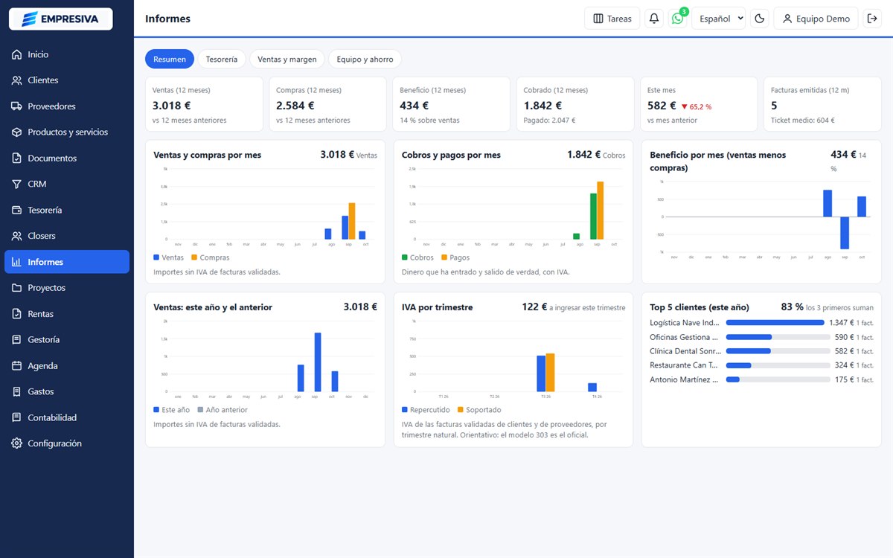This screenshot has width=893, height=558.
Task: Click the Cobrado (12 meses) card
Action: coord(575,104)
